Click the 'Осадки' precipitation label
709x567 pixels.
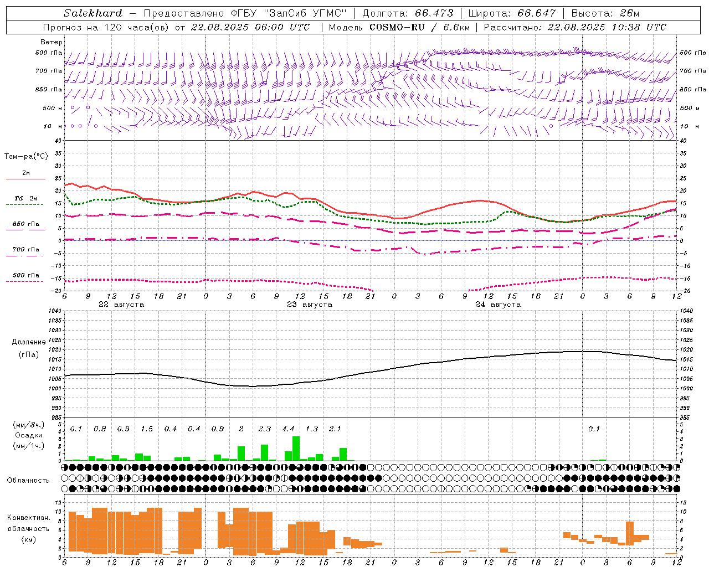tap(28, 435)
